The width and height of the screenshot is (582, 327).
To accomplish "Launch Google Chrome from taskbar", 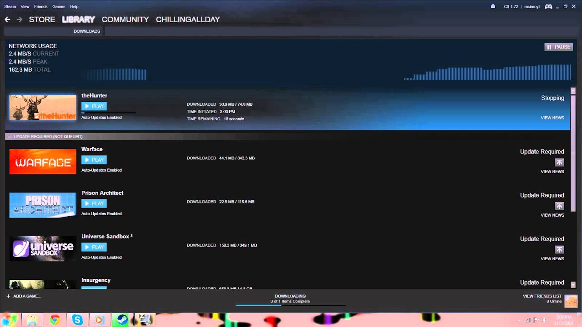I will pos(55,320).
